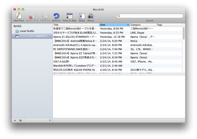Toggle Date column sort order arrow

point(128,25)
